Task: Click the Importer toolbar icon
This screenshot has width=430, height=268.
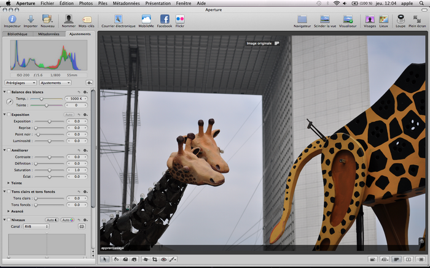Action: pyautogui.click(x=31, y=21)
